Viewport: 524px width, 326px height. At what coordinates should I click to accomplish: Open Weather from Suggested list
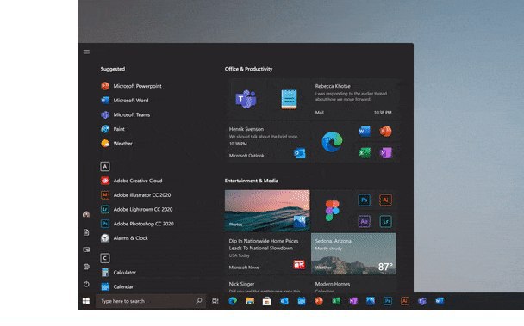116,144
